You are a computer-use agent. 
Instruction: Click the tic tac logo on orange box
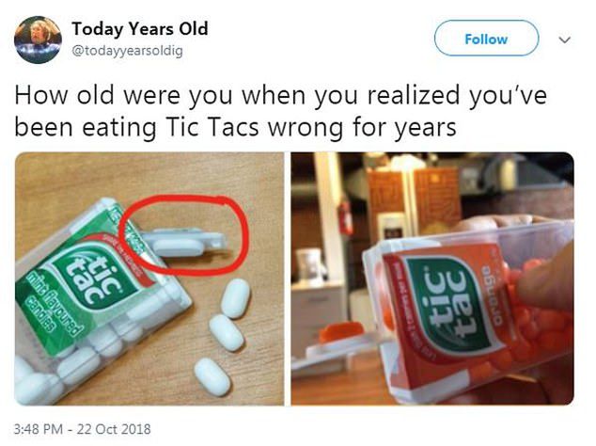click(x=448, y=303)
